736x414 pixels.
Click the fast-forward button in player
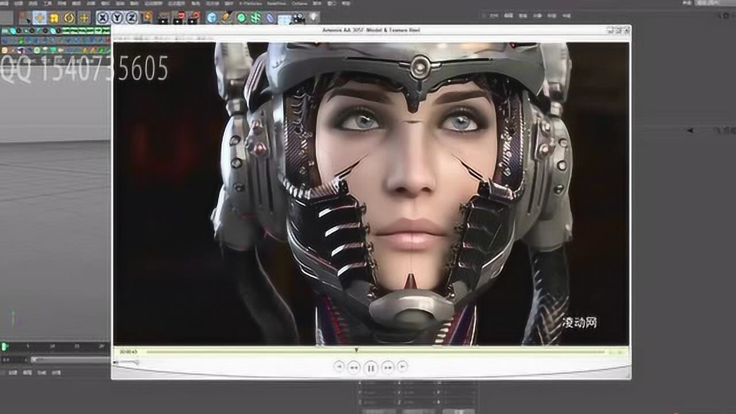(388, 367)
